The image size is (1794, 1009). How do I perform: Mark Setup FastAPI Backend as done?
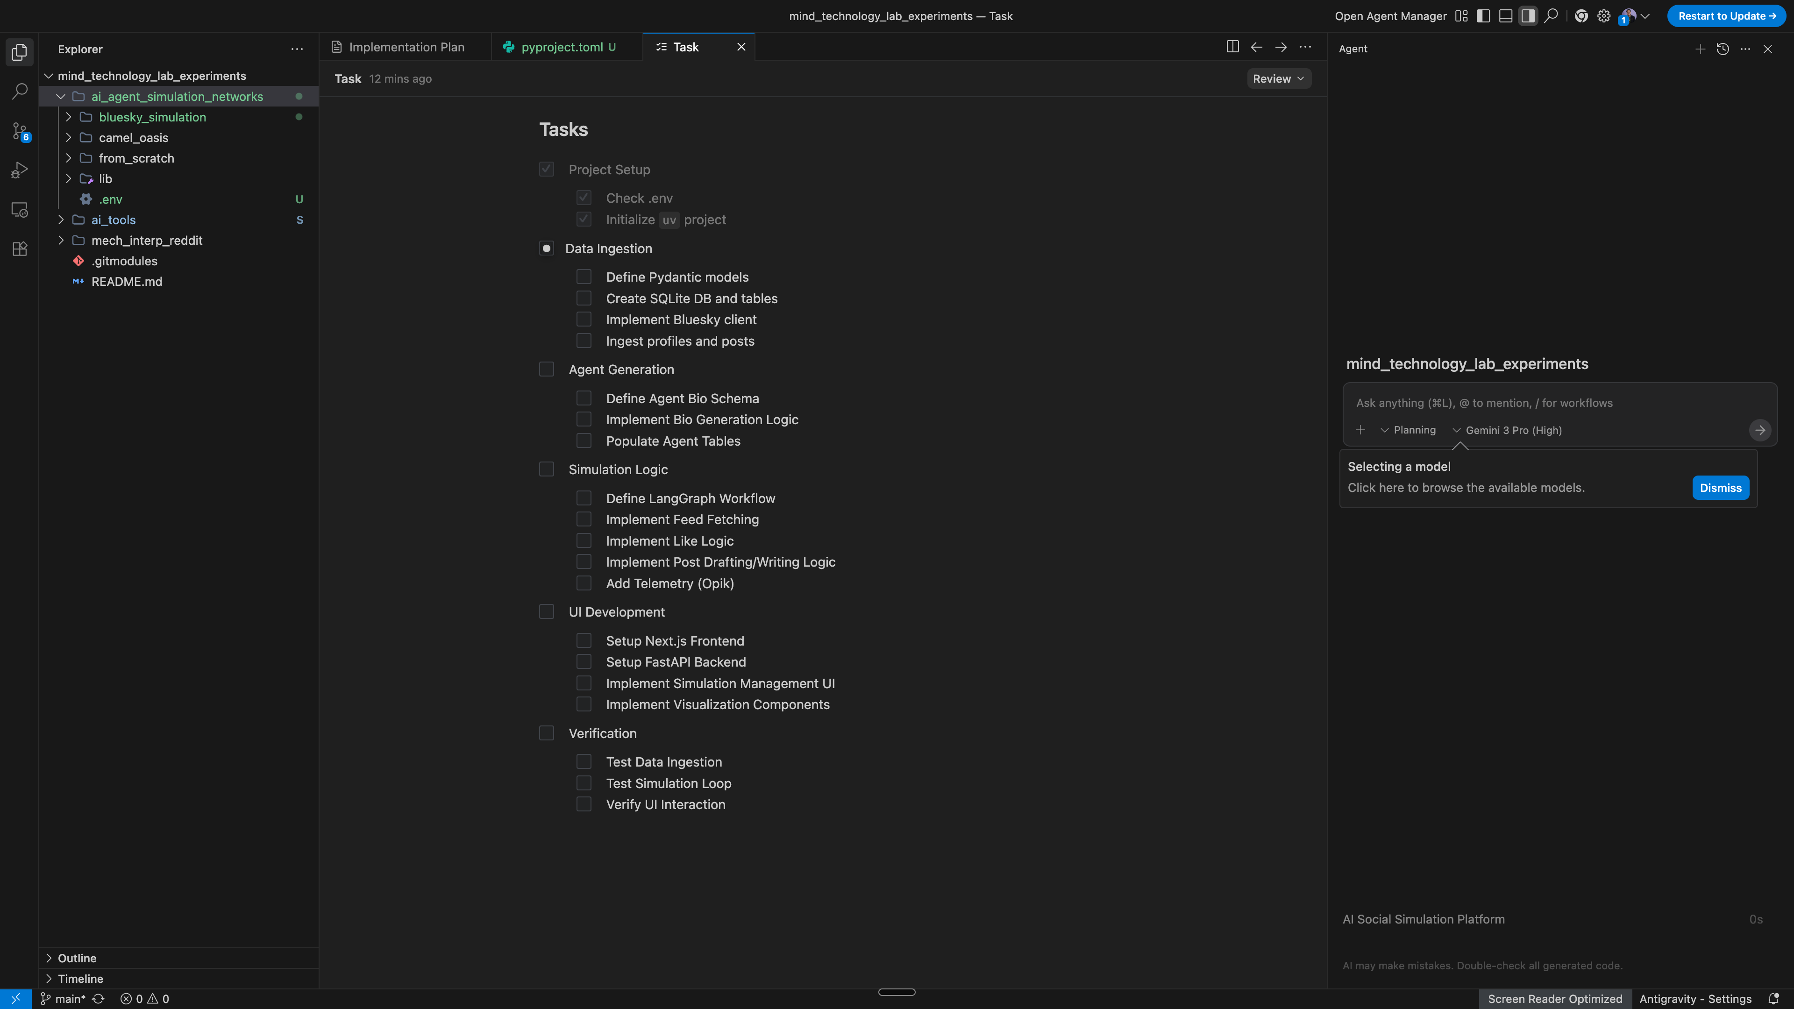point(584,661)
